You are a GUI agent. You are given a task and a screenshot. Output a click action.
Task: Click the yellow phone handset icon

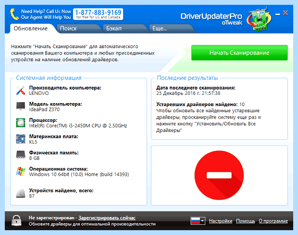pos(14,14)
